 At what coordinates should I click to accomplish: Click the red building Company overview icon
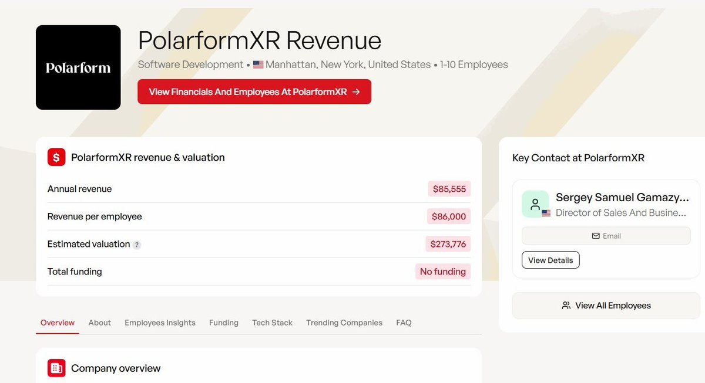56,368
